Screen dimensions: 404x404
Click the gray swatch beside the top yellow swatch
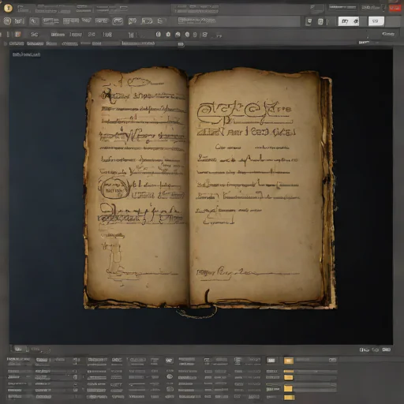point(271,361)
